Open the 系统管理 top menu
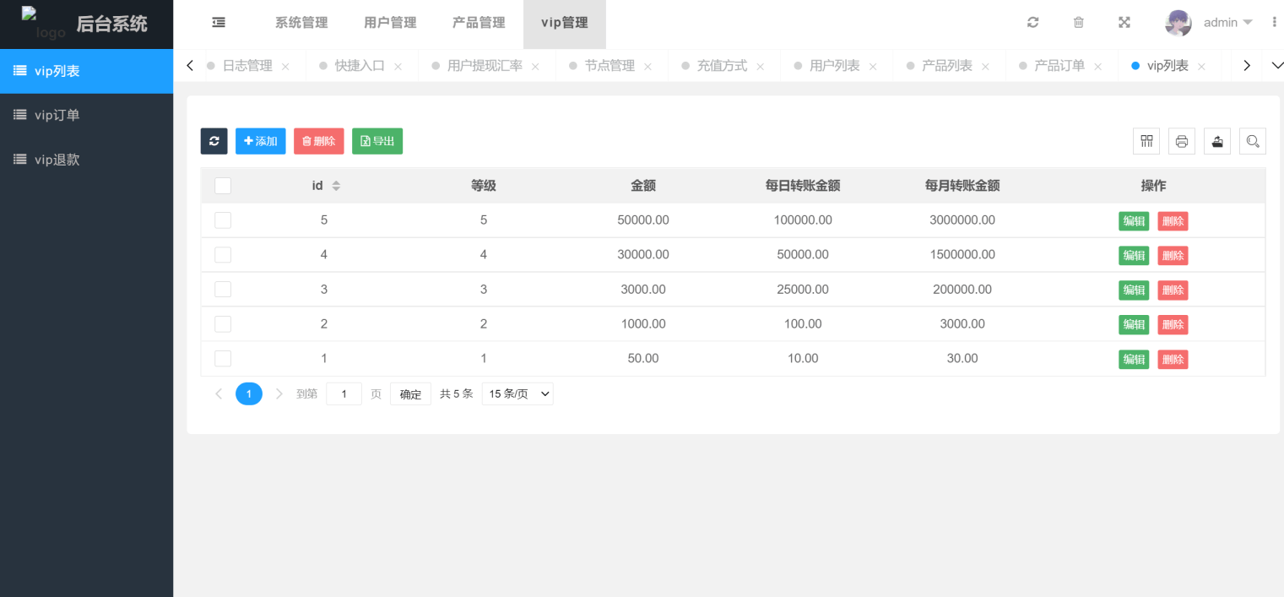 pos(301,24)
